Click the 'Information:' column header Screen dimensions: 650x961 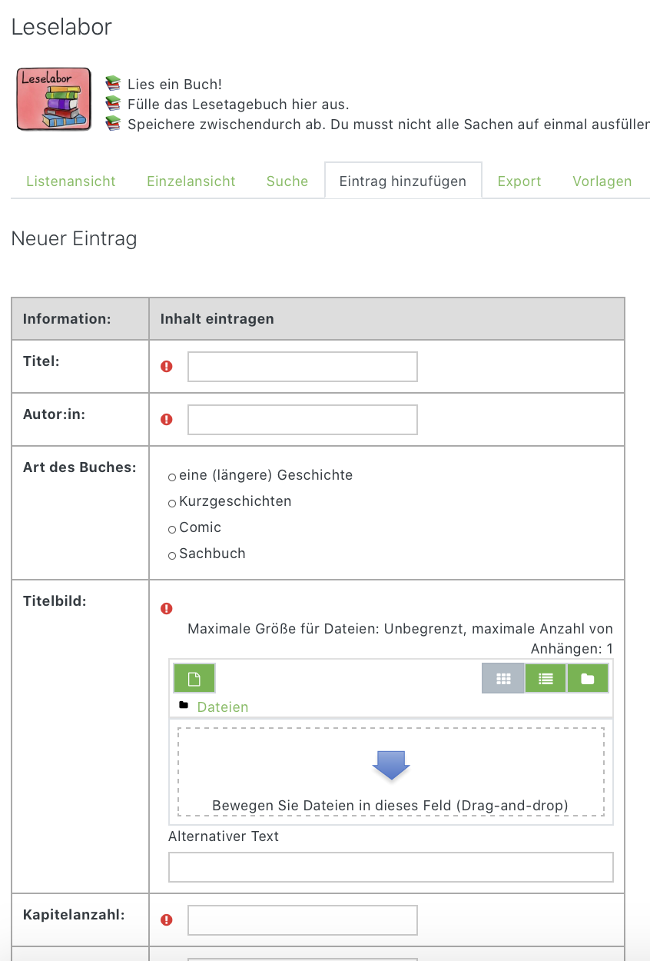coord(67,319)
